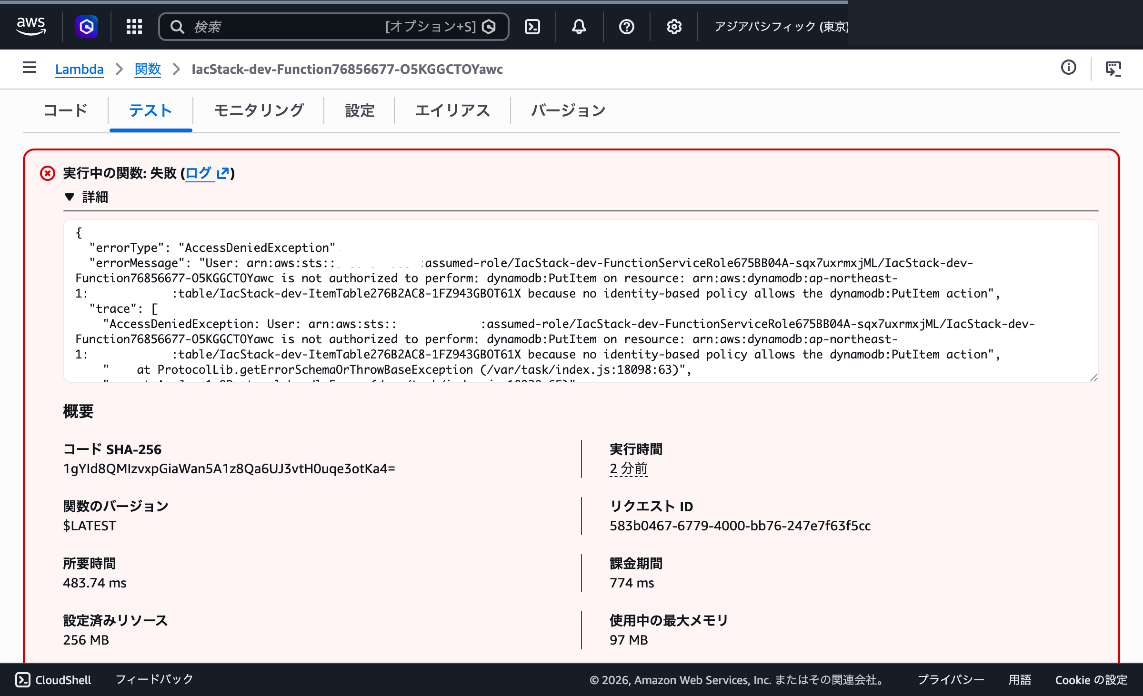Screen dimensions: 1143x696
Task: Click inside the 検索 search field
Action: [333, 27]
